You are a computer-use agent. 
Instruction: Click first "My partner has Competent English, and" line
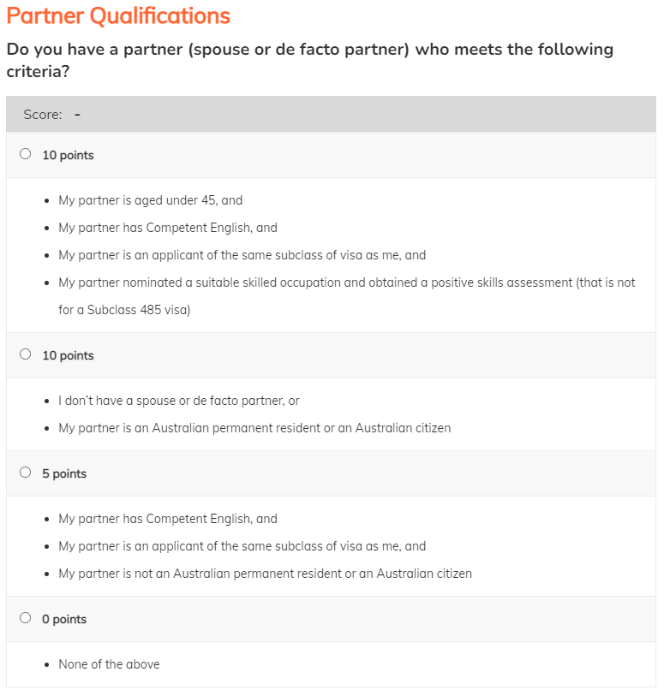(168, 228)
